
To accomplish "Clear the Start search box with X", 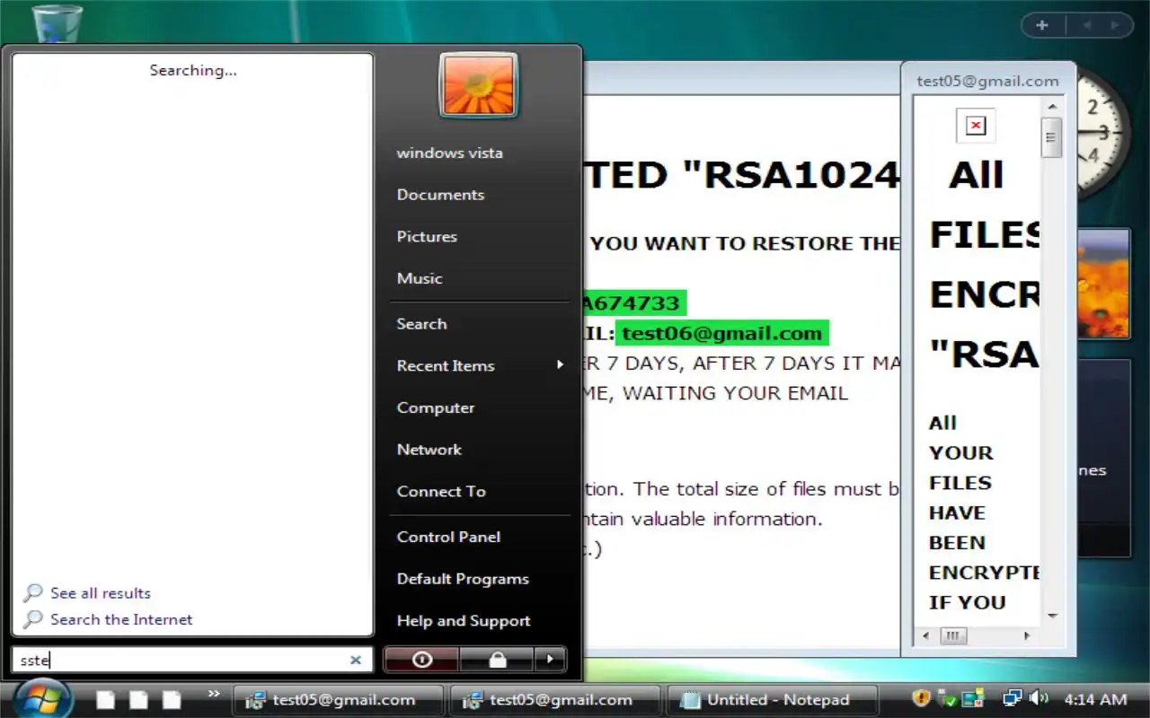I will [x=356, y=660].
